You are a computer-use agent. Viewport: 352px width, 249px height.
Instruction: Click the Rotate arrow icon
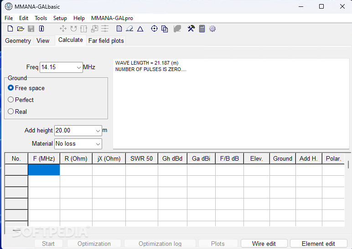coord(73,29)
